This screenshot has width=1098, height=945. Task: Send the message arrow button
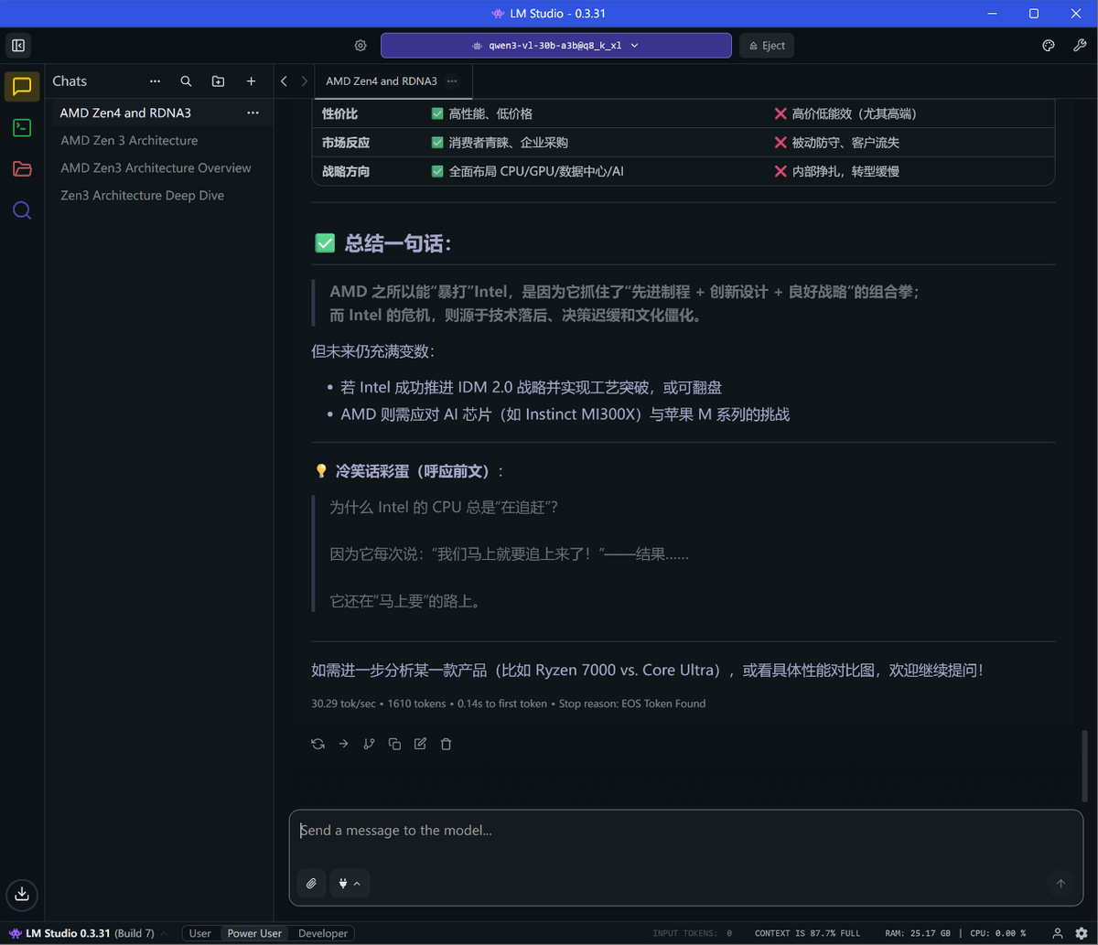tap(1060, 884)
